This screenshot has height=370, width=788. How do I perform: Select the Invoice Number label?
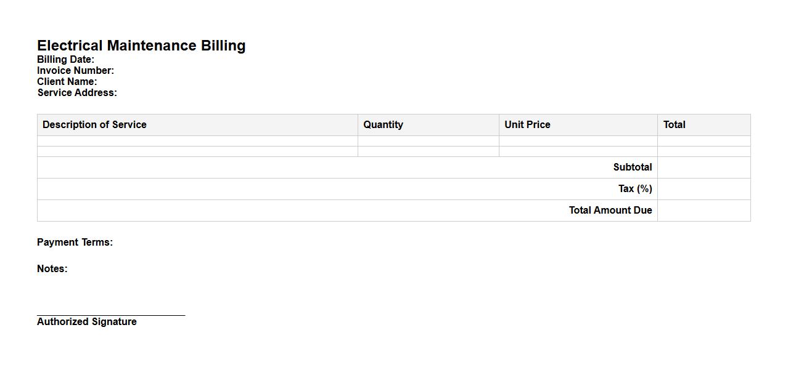75,71
